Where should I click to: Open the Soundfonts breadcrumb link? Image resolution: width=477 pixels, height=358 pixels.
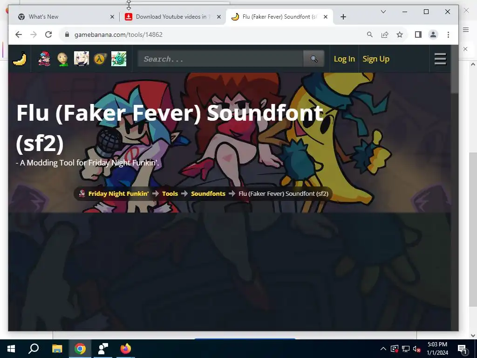[208, 193]
